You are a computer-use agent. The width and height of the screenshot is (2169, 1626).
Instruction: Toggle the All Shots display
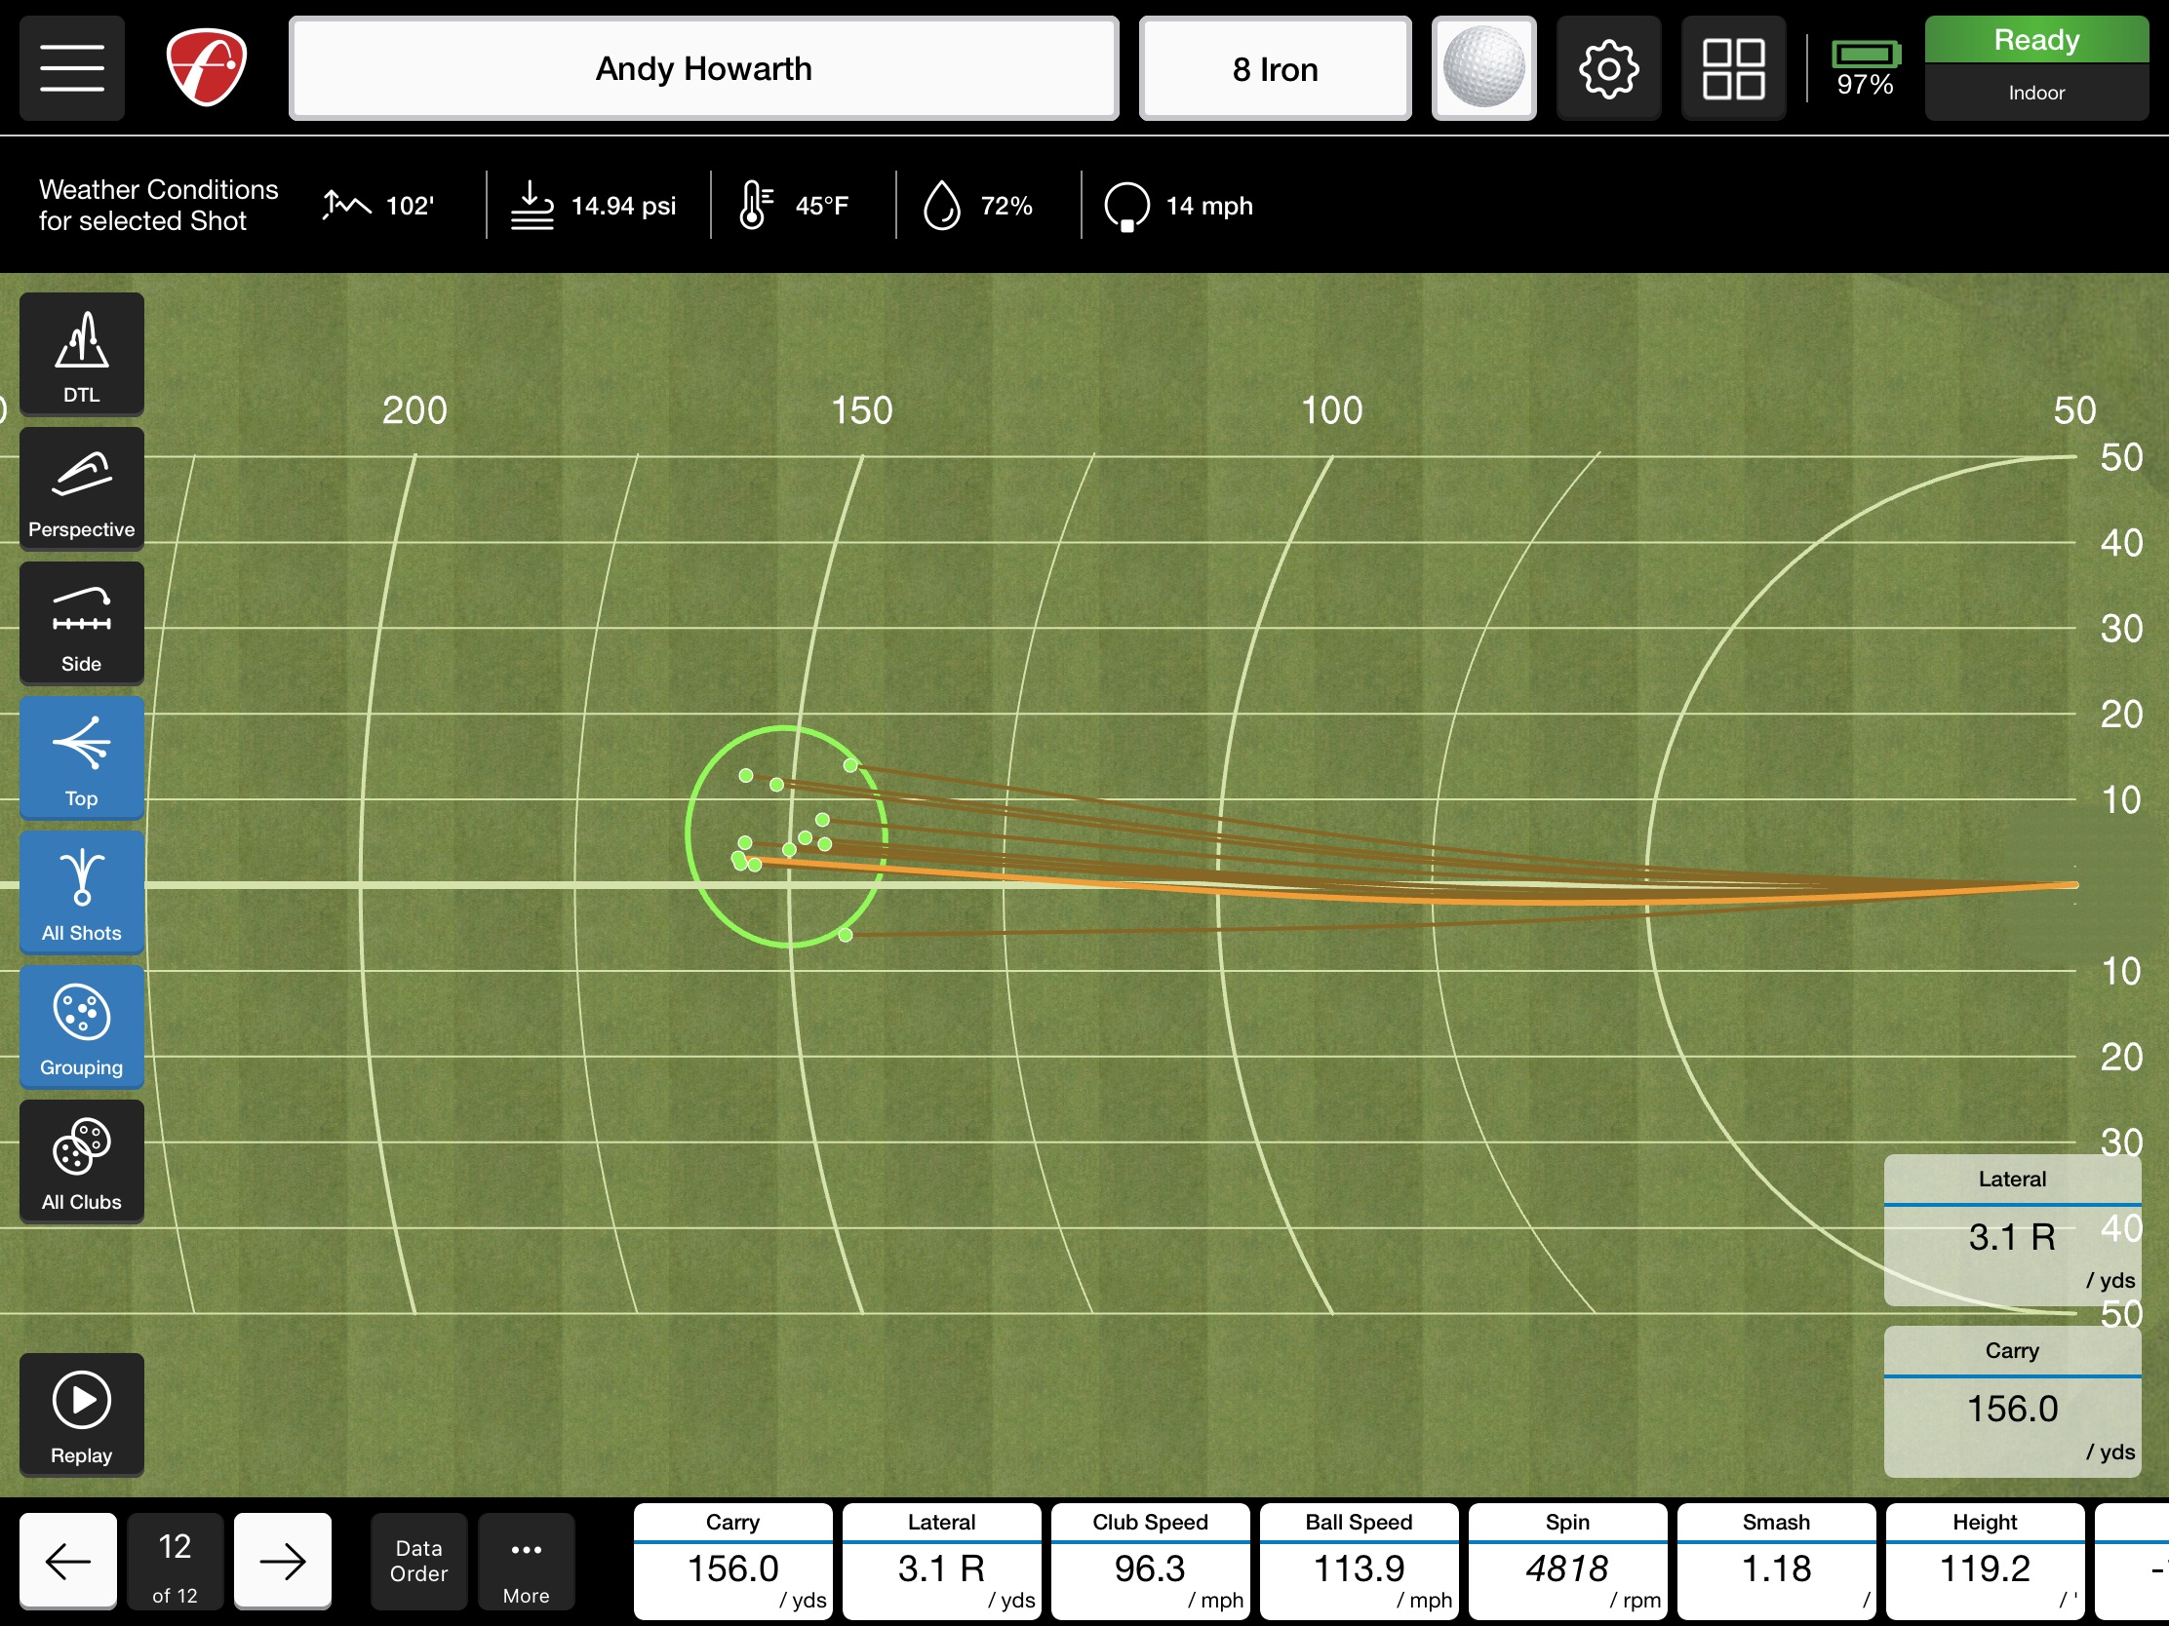click(x=80, y=892)
